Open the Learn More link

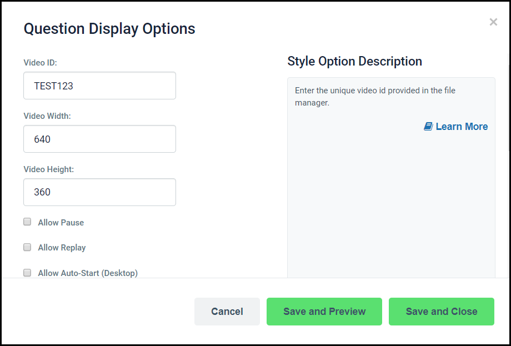coord(462,127)
